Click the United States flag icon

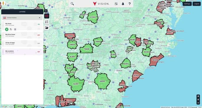(5, 18)
